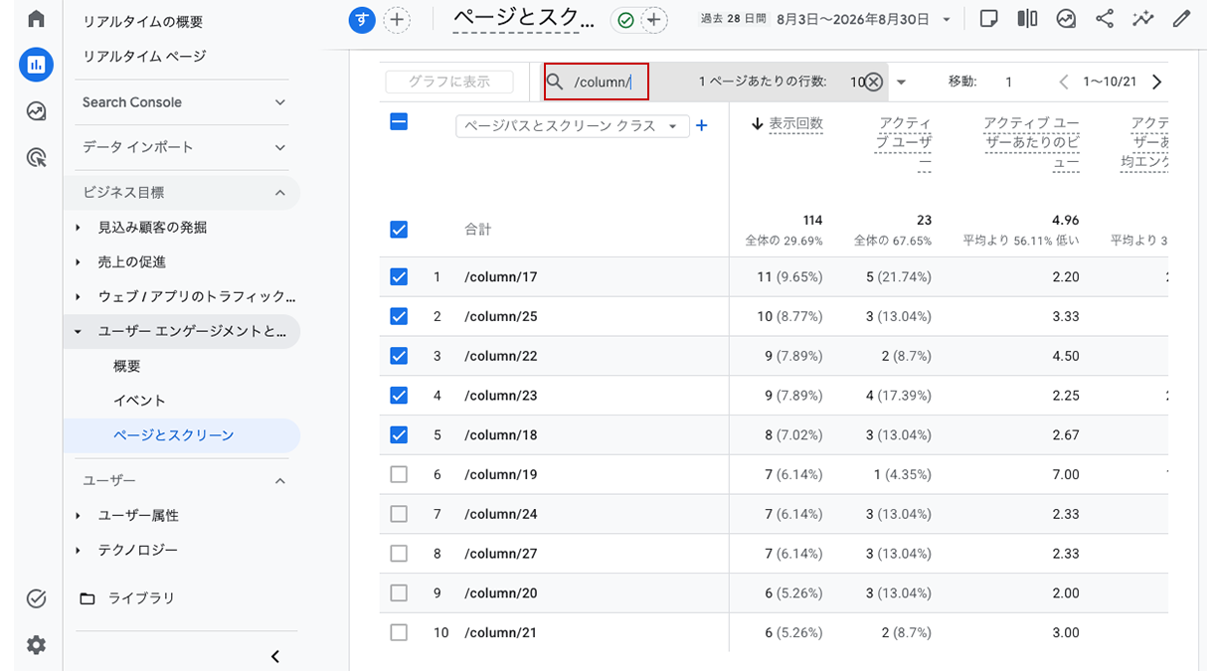Edit the report with the pencil icon
Viewport: 1221px width, 671px height.
coord(1181,19)
